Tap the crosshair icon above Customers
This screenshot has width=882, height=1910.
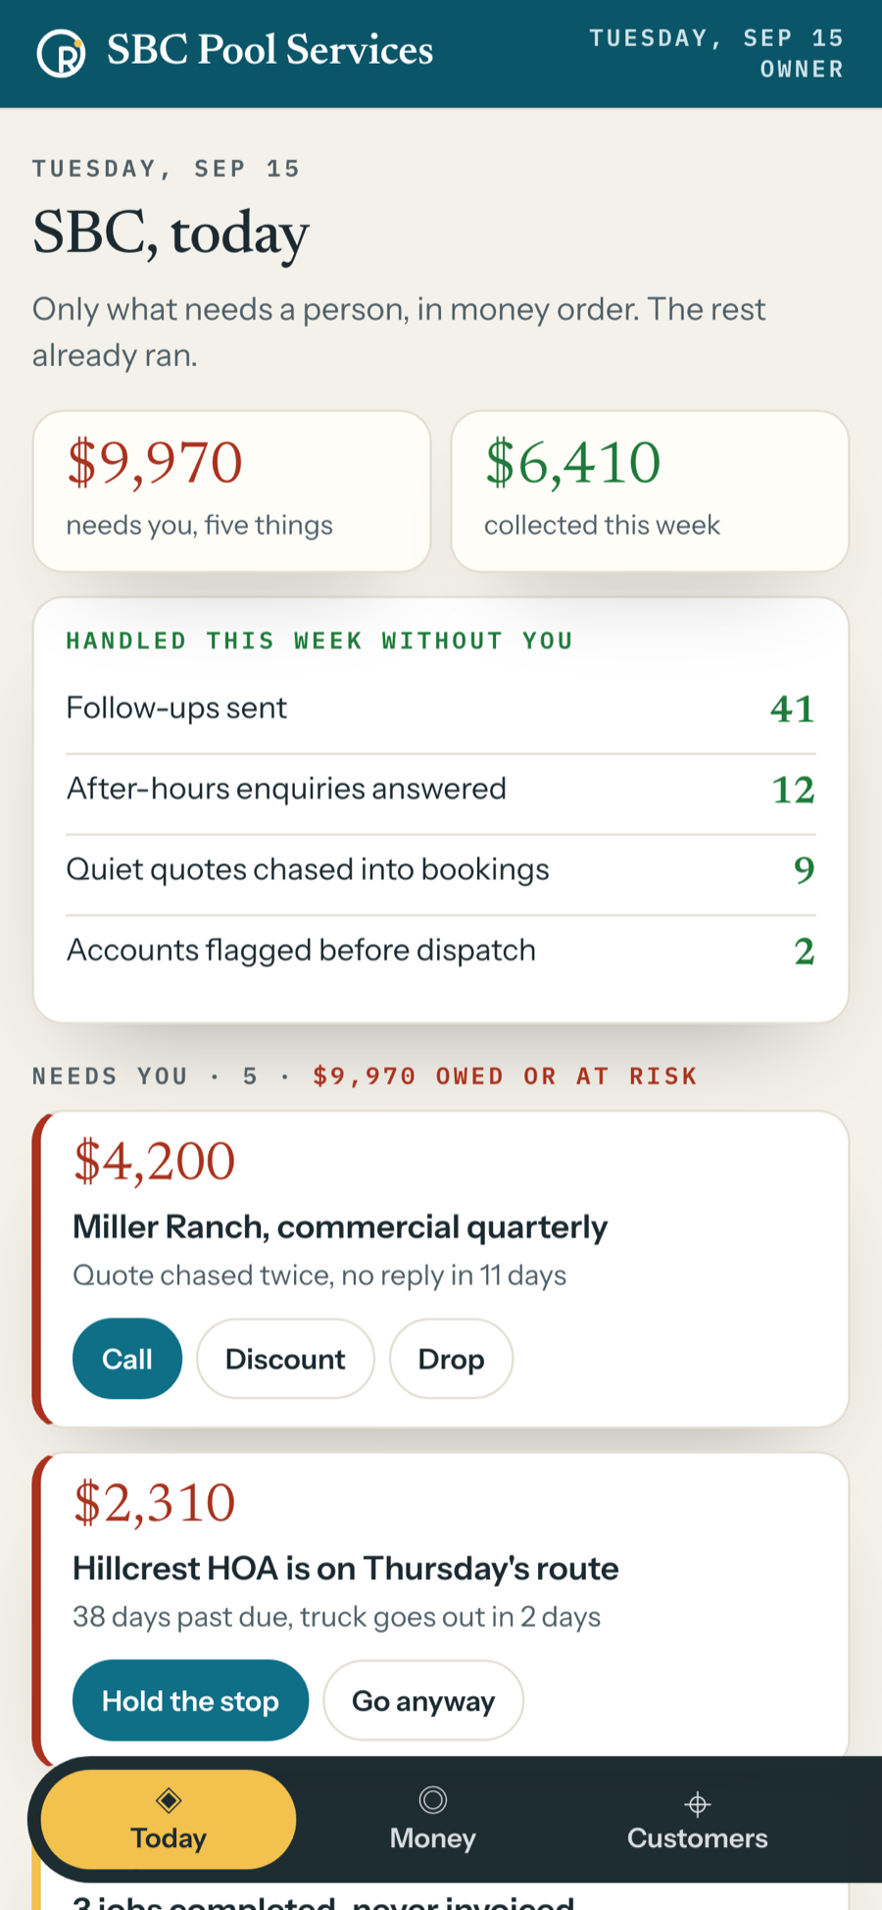[x=697, y=1803]
